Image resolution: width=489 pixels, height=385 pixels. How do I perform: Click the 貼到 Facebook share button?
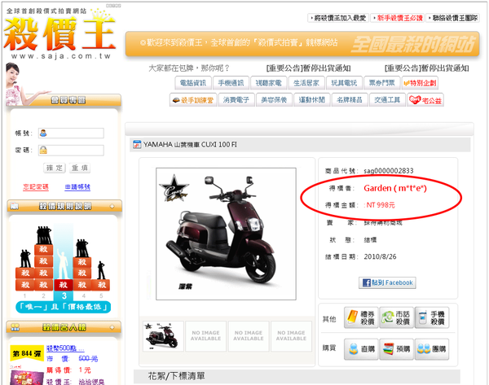(x=387, y=282)
